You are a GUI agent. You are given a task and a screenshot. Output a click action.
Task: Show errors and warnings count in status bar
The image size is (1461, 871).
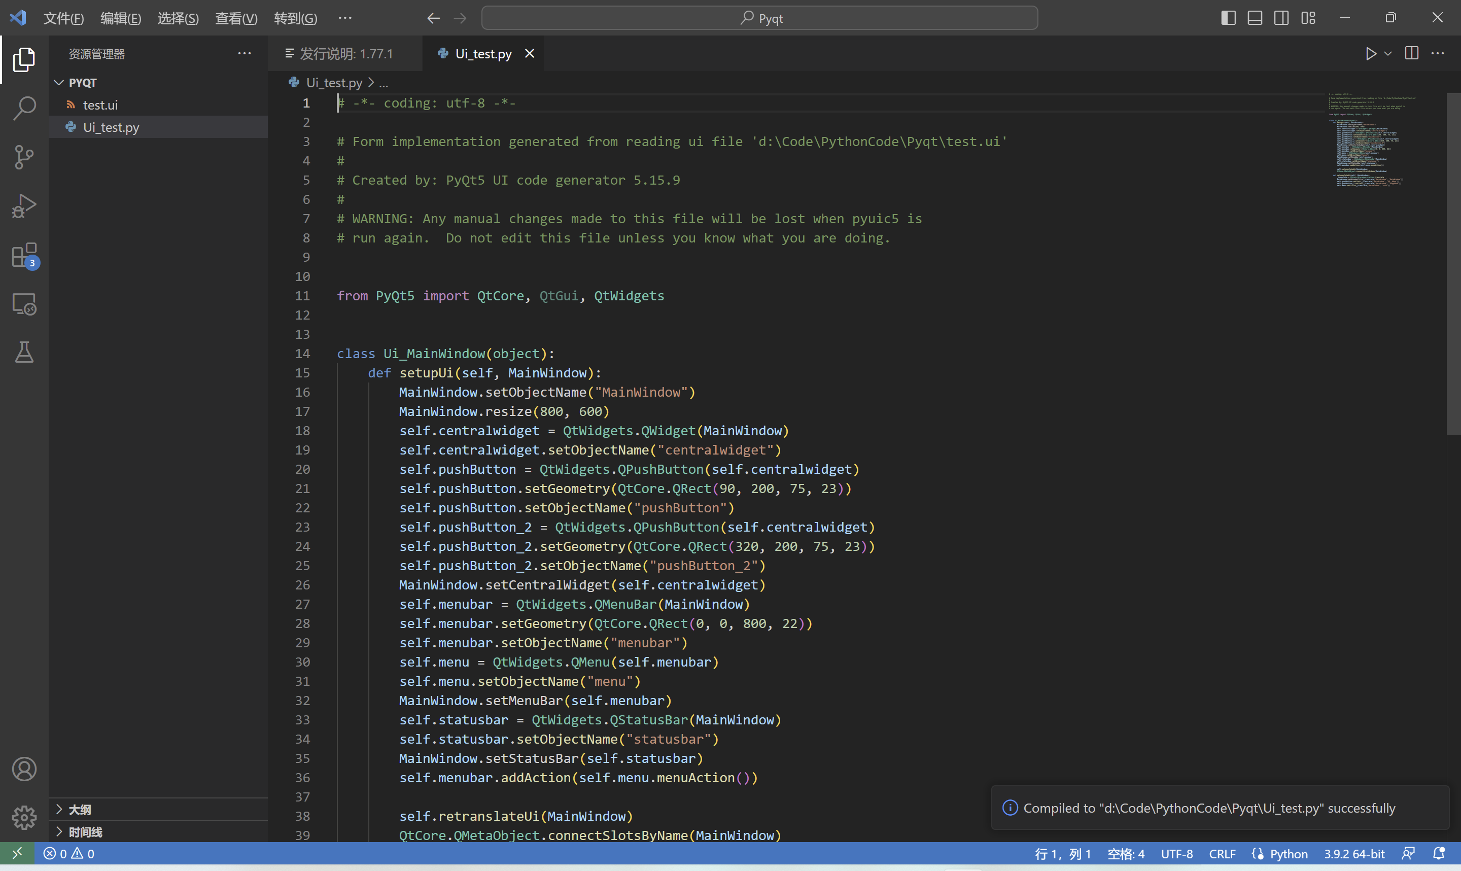tap(68, 853)
